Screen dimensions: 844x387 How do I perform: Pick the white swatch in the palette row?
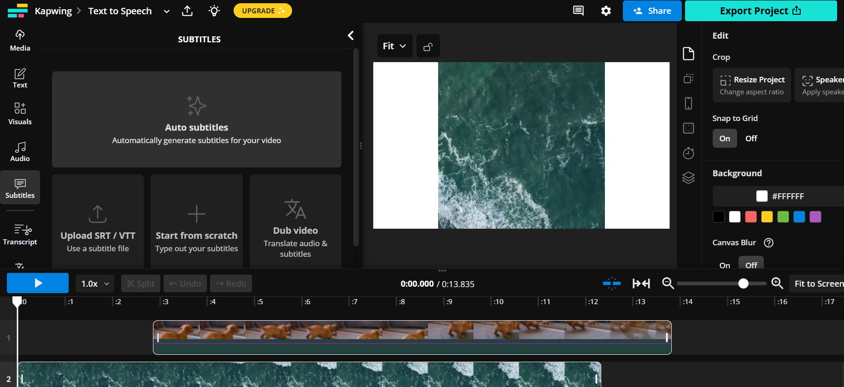tap(735, 217)
